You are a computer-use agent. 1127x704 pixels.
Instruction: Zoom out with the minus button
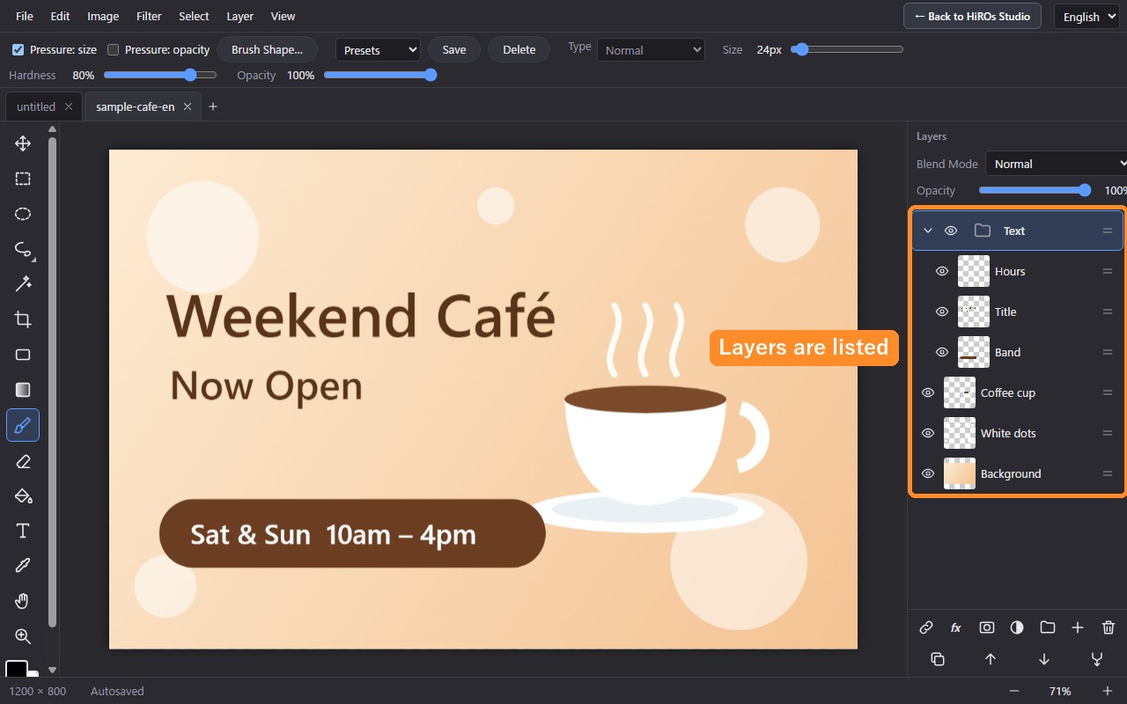click(x=1014, y=691)
